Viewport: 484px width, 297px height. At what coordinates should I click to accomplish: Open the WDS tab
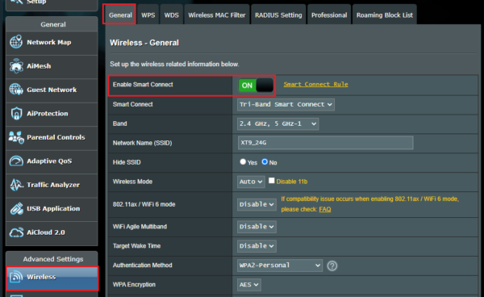click(171, 15)
